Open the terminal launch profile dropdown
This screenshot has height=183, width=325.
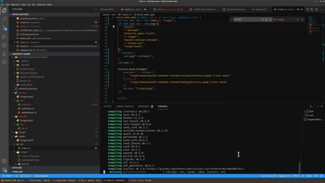314,106
